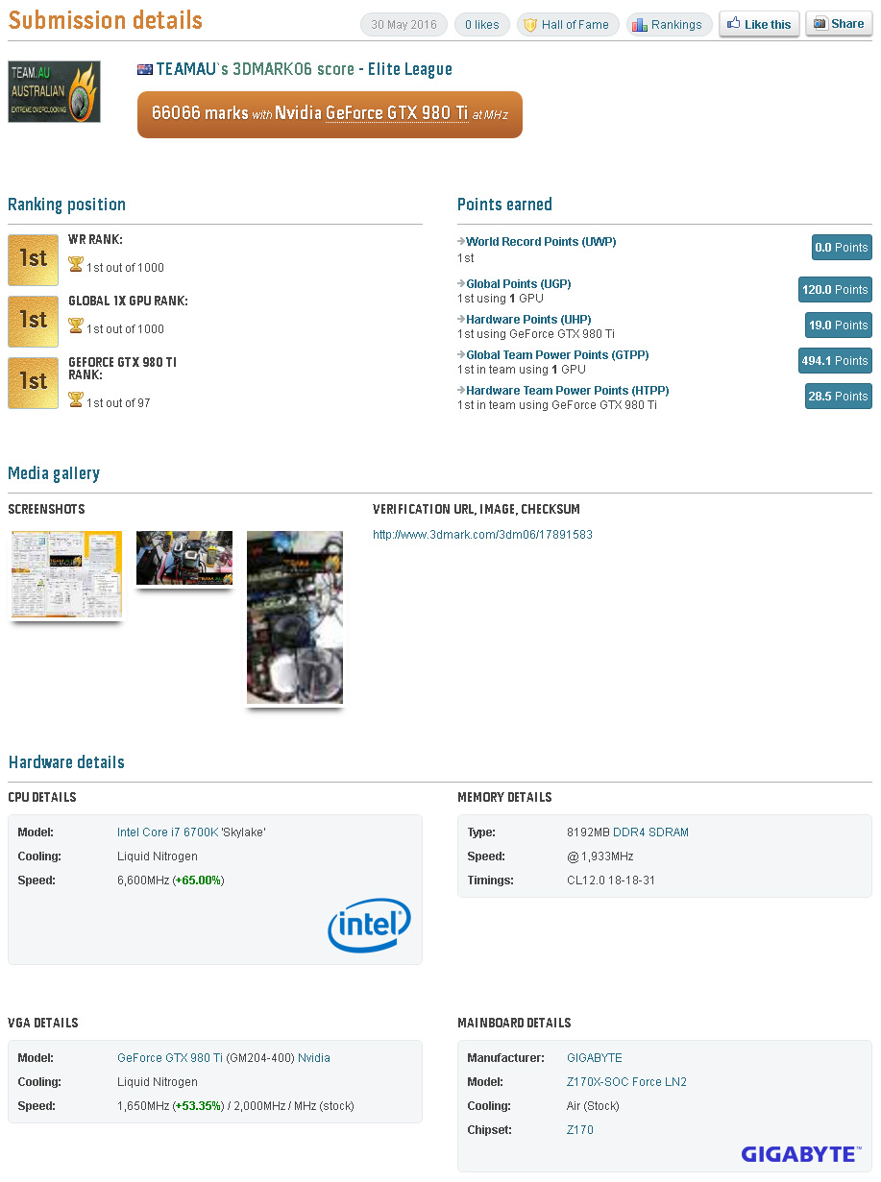
Task: Open the Hardware Points (UHP) link
Action: (x=528, y=320)
